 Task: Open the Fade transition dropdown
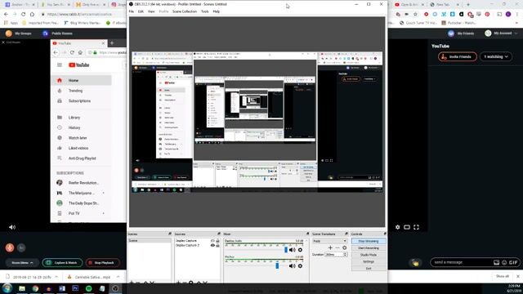(329, 241)
